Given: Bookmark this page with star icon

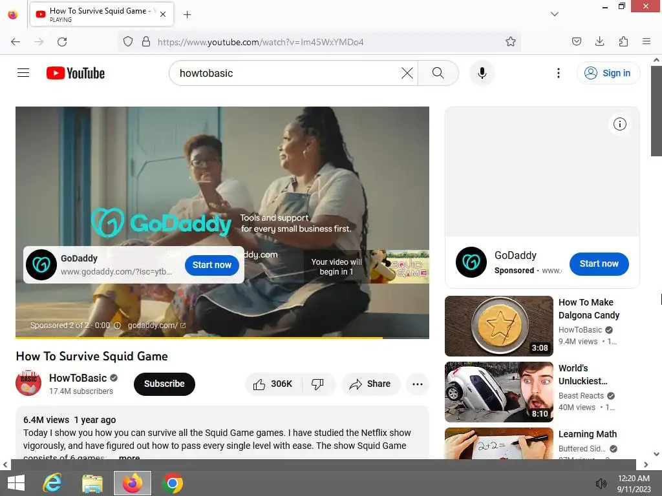Looking at the screenshot, I should (511, 42).
